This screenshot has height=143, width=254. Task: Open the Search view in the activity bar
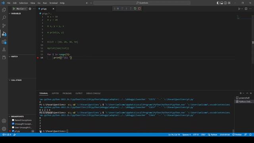point(4,17)
